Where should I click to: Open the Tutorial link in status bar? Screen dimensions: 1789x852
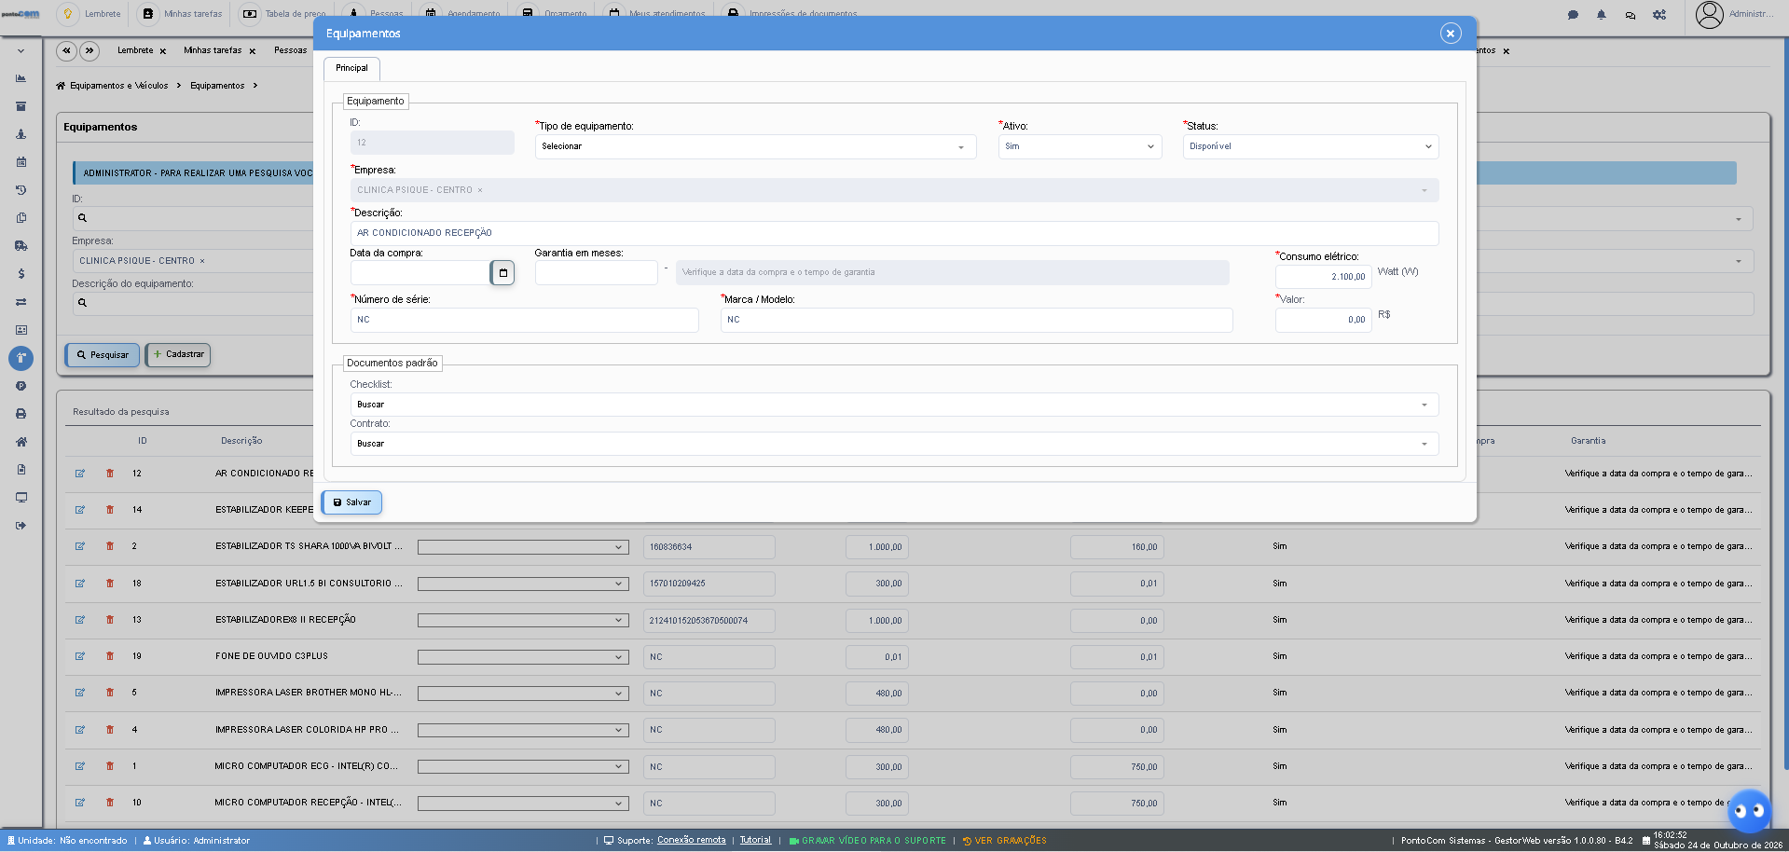[755, 840]
